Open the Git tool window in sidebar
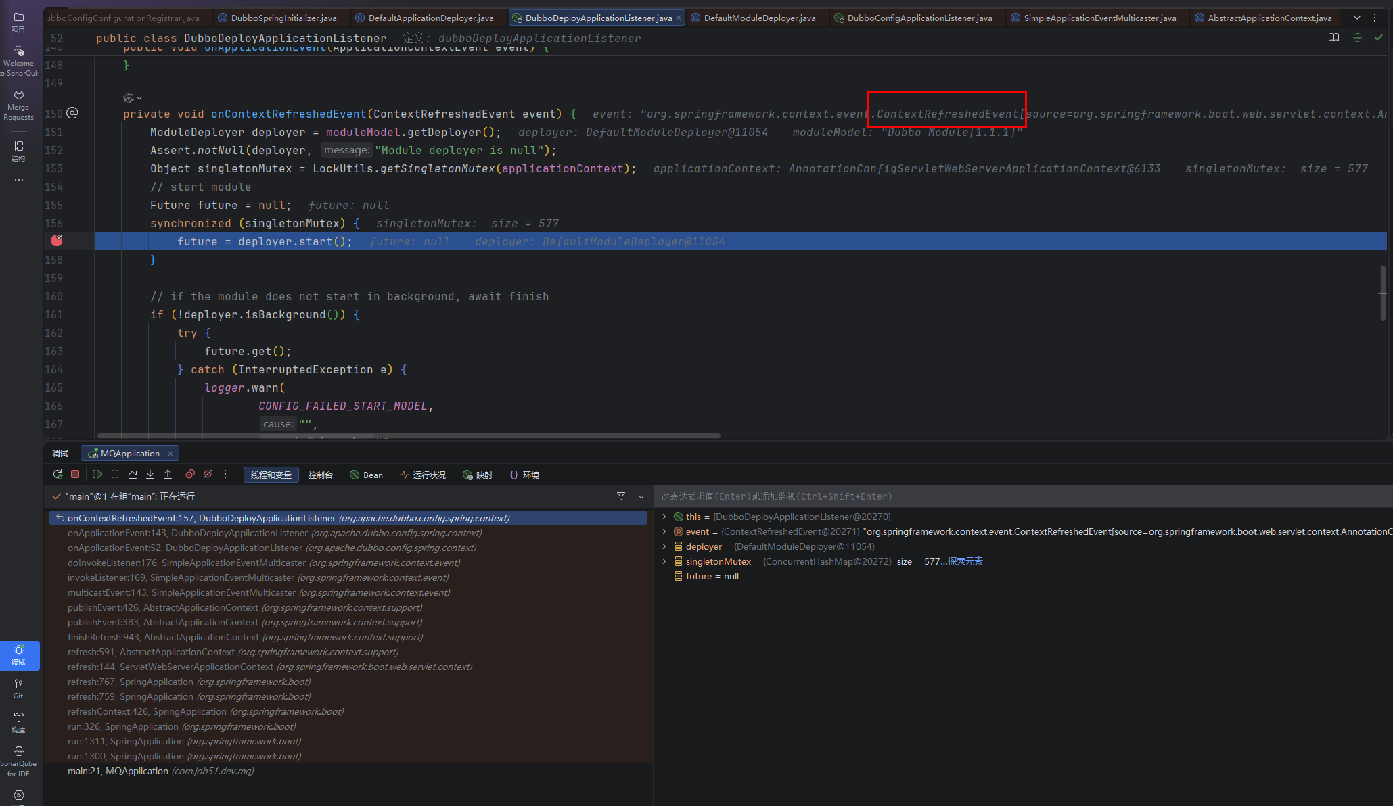 (x=18, y=688)
